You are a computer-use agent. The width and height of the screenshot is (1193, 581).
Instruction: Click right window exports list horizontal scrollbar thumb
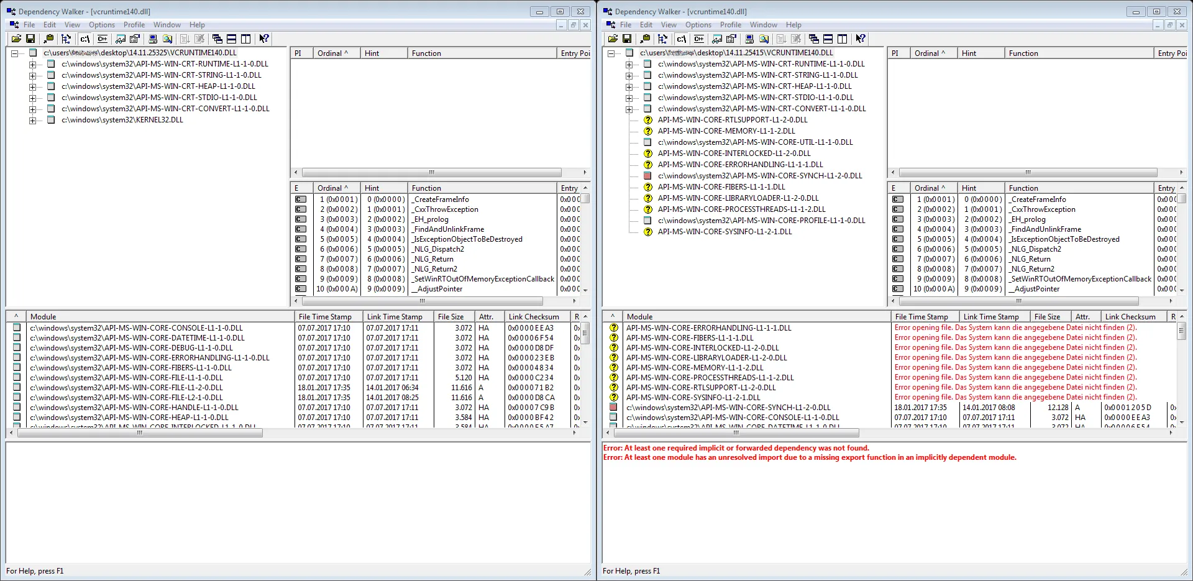coord(1018,301)
